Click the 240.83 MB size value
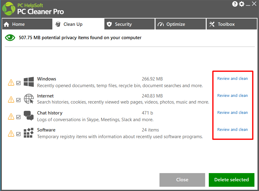The image size is (259, 191). (x=152, y=96)
